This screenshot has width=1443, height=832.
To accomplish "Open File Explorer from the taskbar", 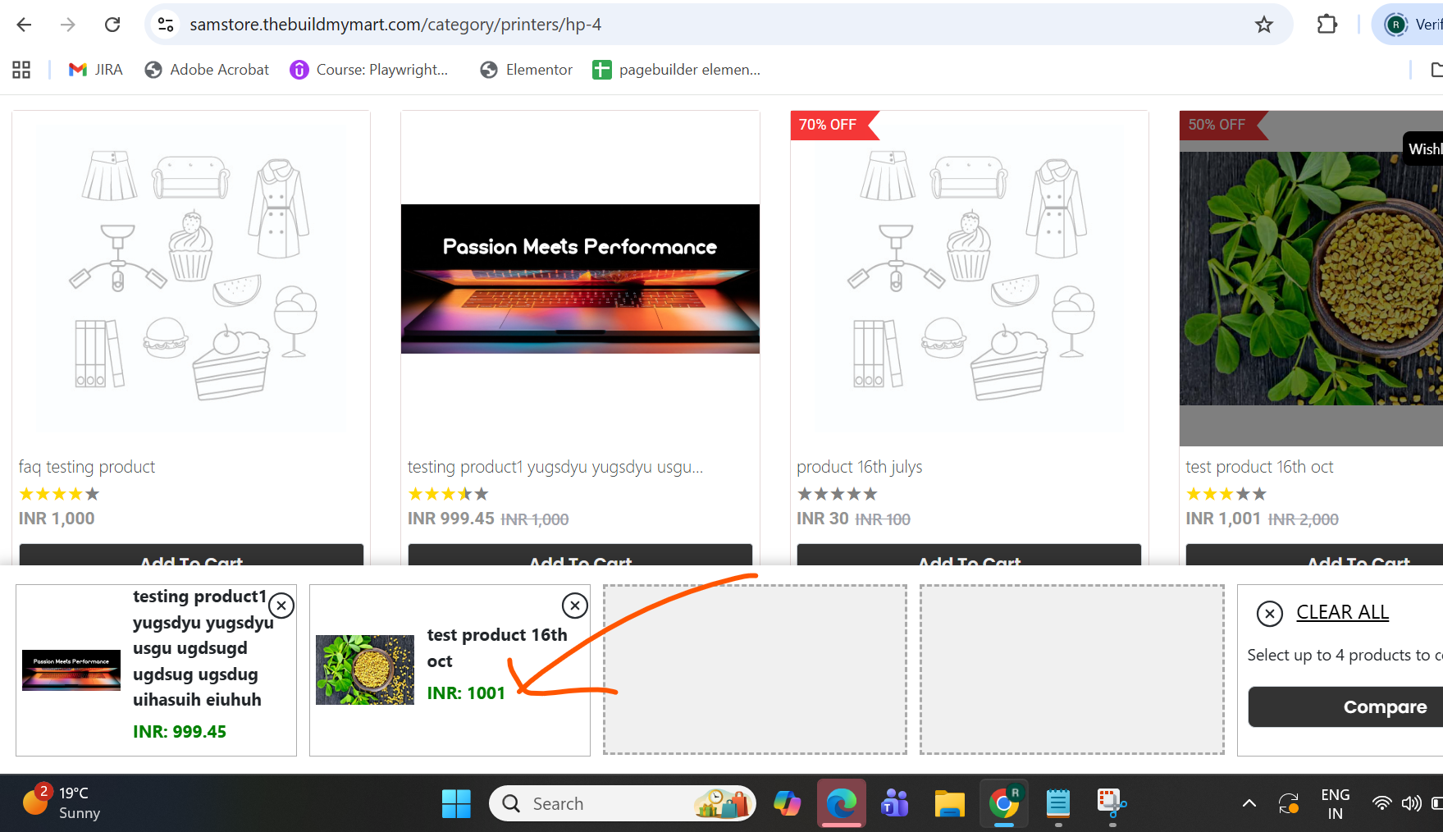I will [949, 804].
